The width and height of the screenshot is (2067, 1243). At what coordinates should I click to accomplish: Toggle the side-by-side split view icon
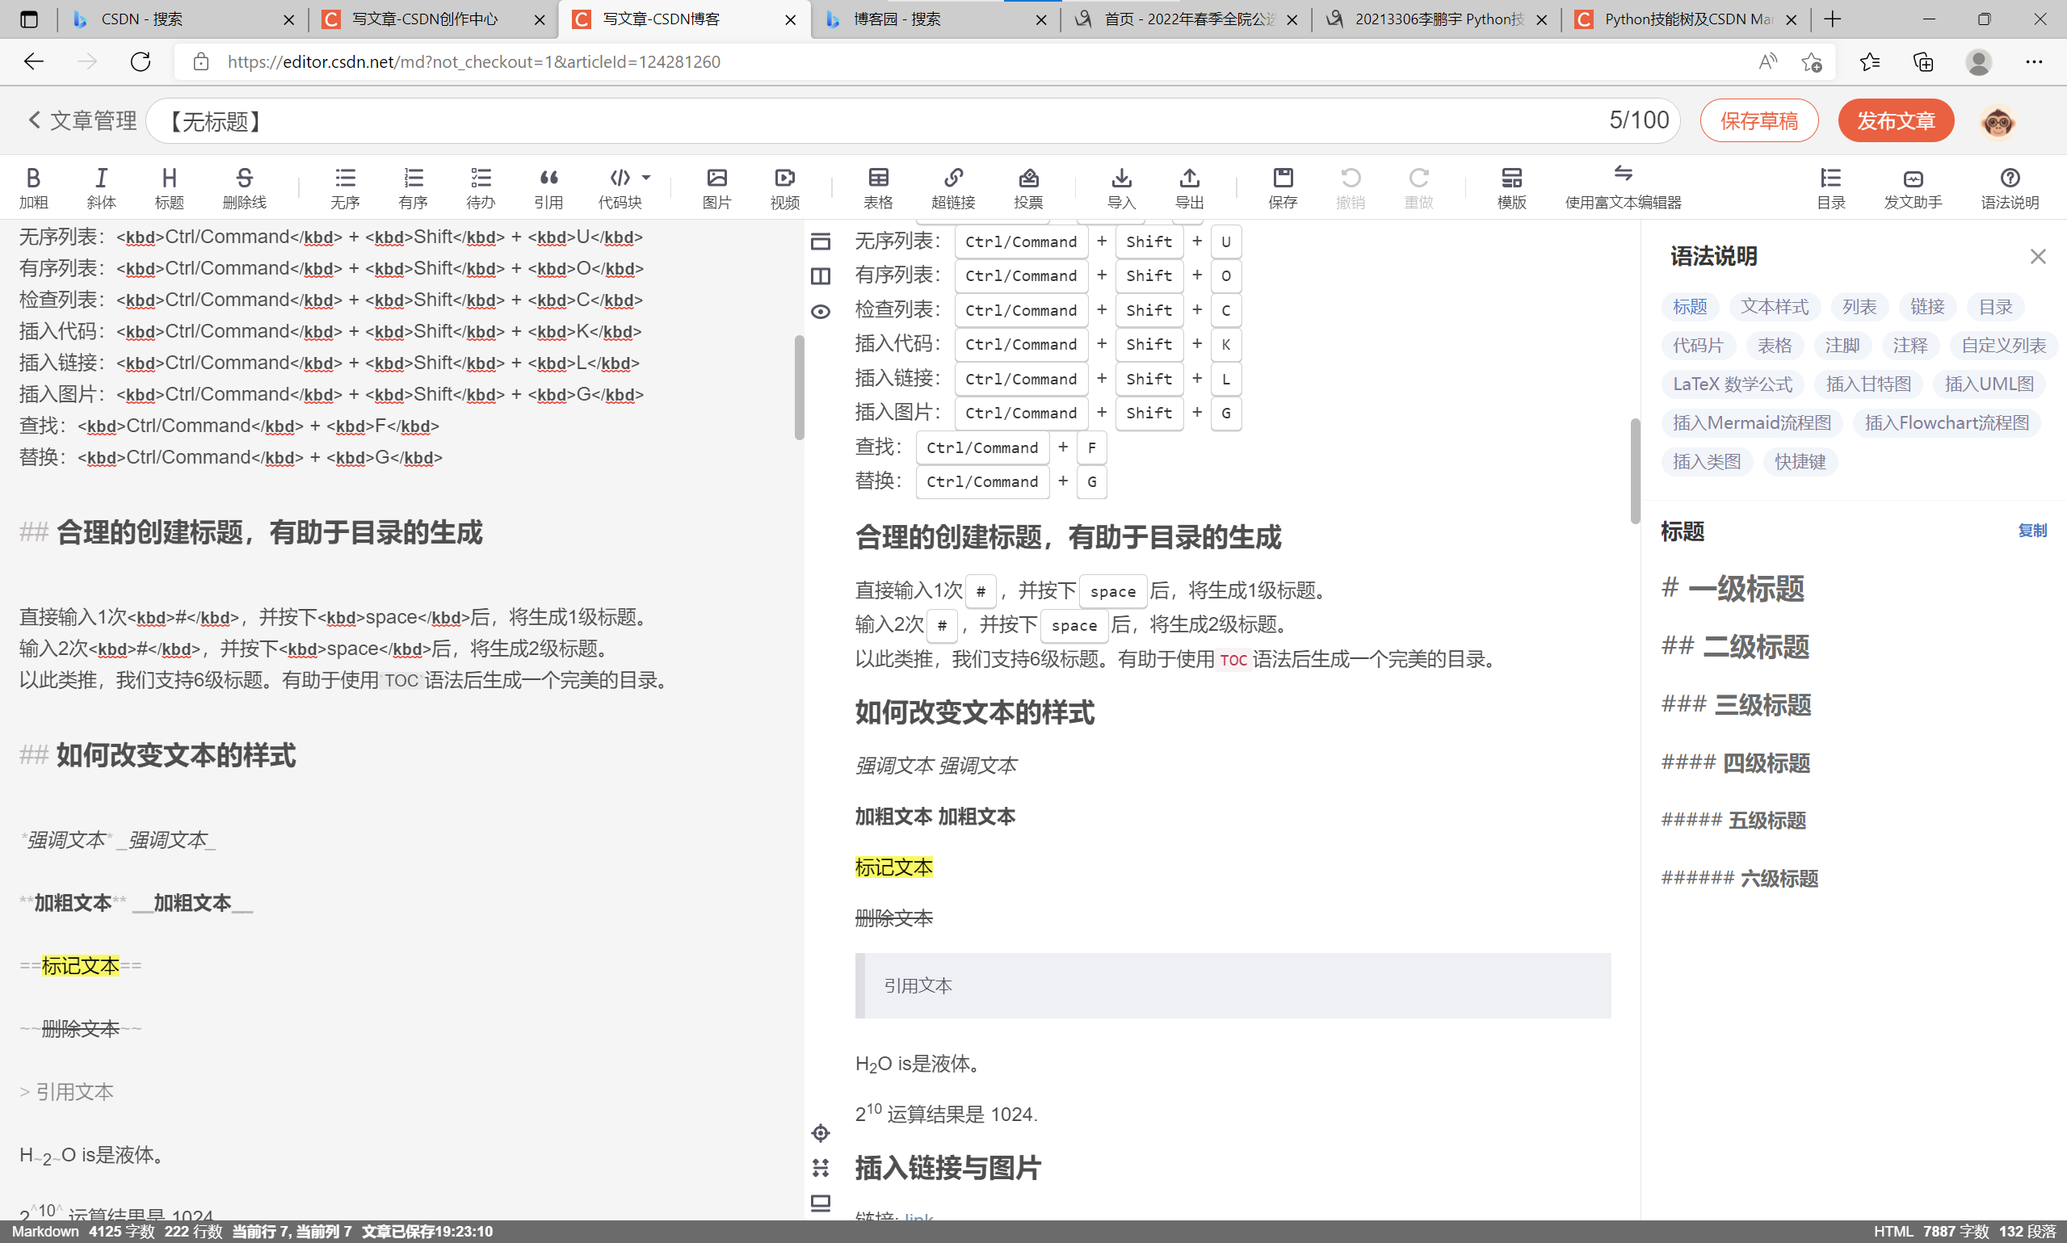pos(821,276)
